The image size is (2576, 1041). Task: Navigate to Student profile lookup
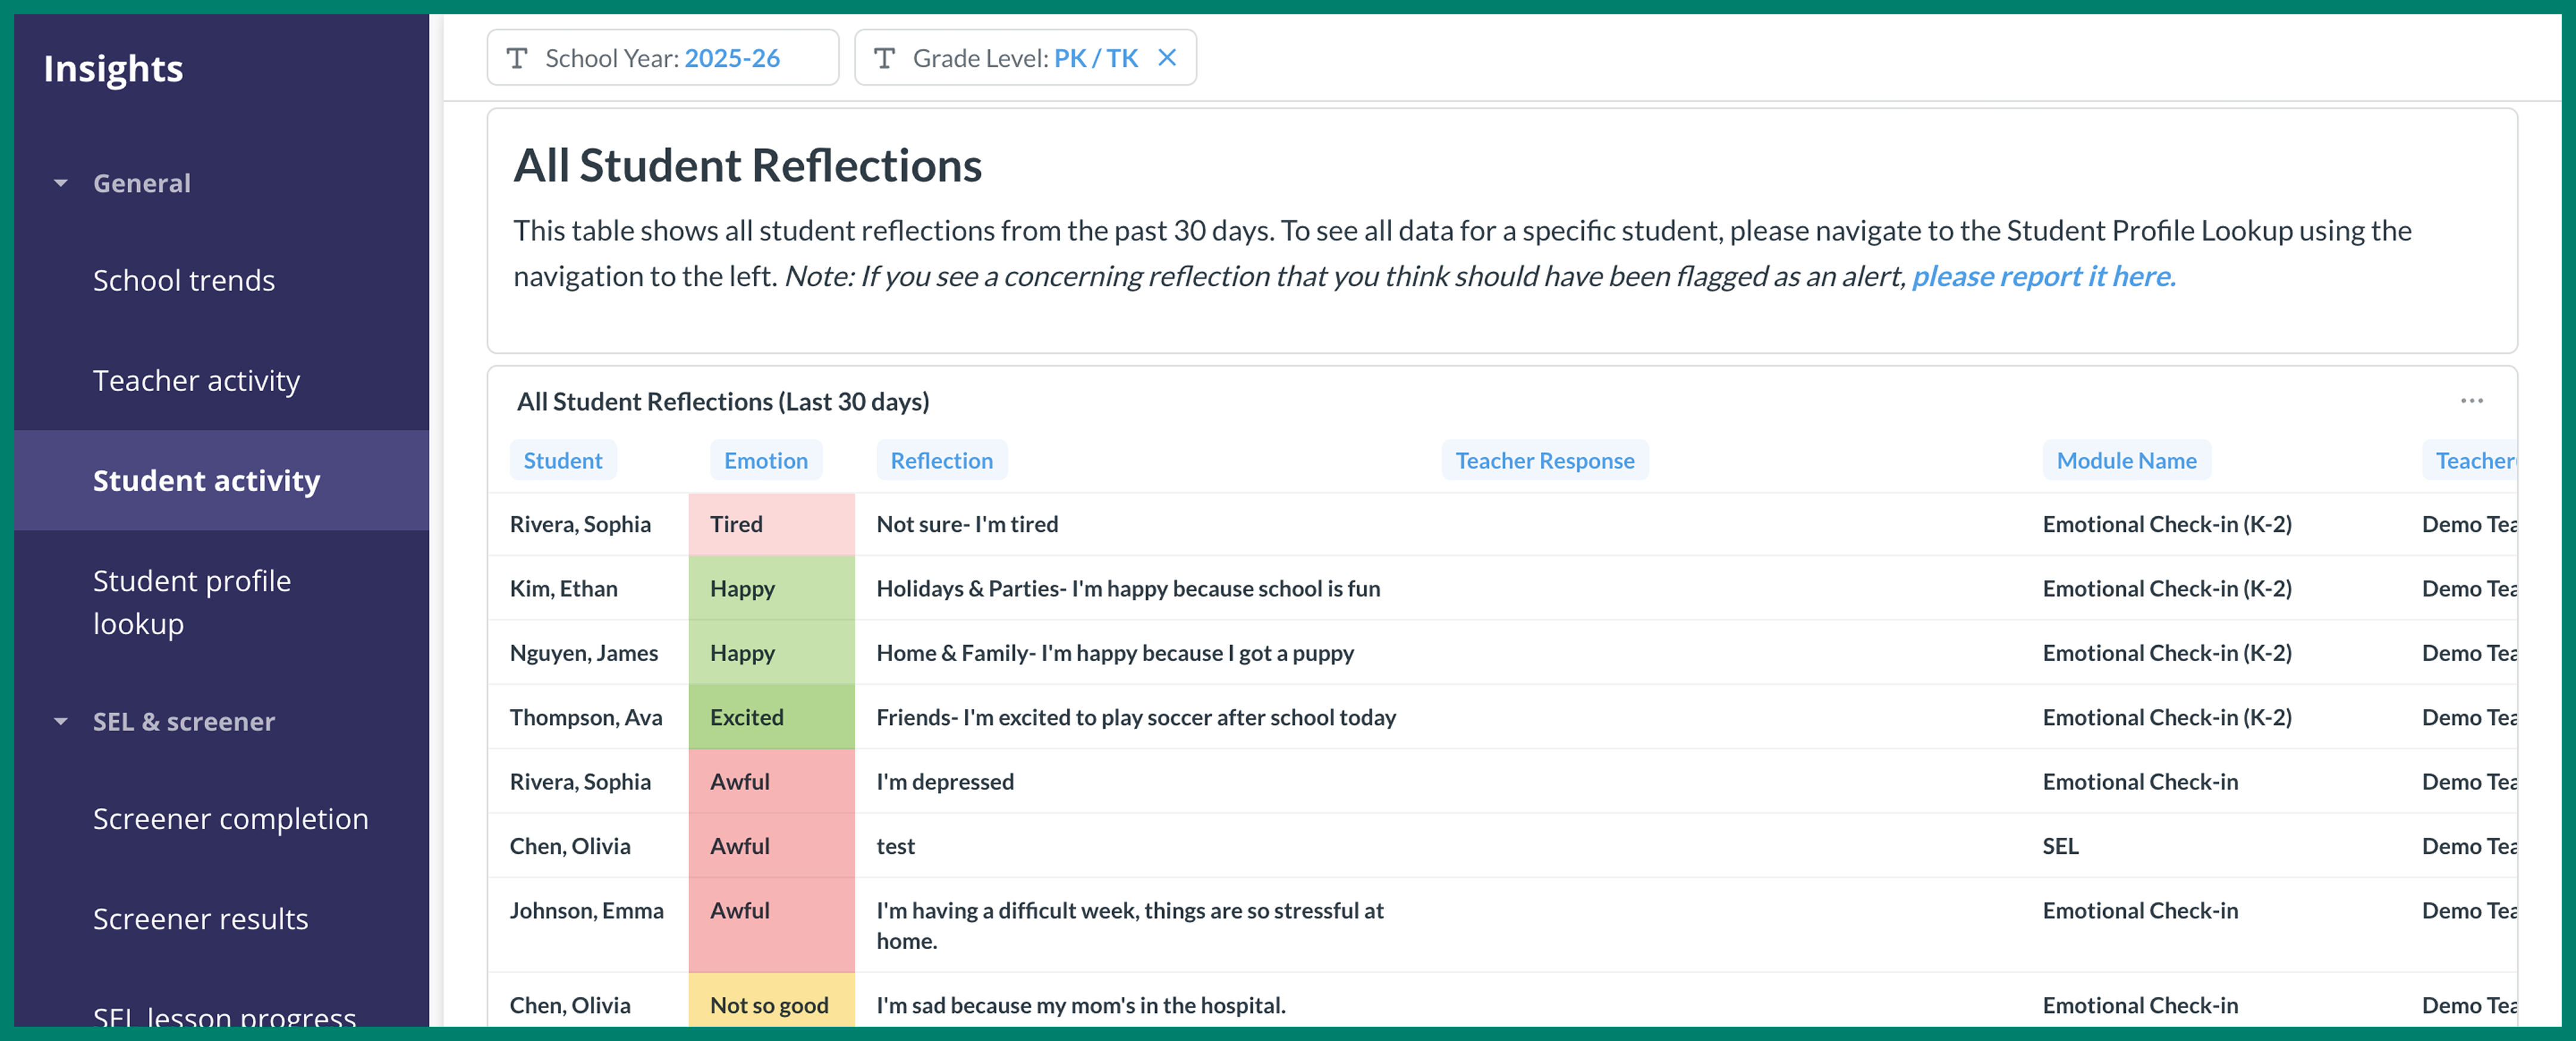point(191,602)
